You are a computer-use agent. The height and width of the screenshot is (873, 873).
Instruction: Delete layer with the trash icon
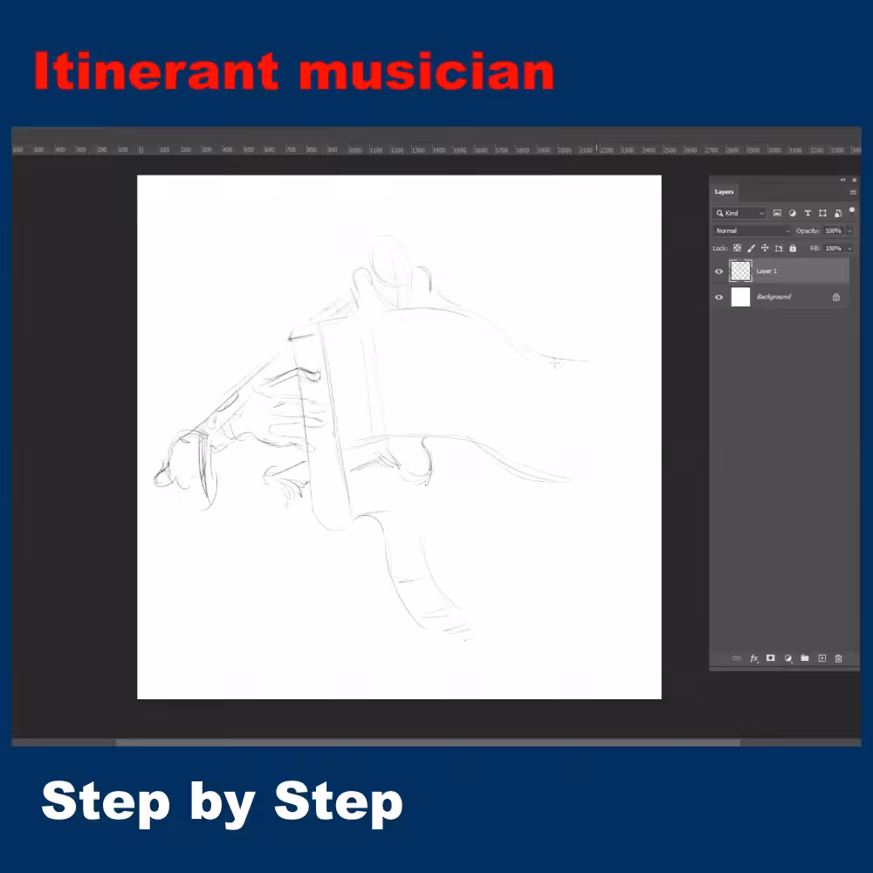[x=838, y=658]
